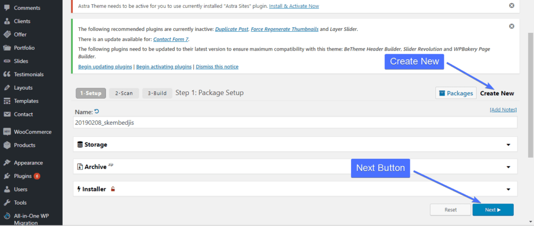Open Plugins via its plug icon
Viewport: 534px width, 226px height.
pos(7,176)
